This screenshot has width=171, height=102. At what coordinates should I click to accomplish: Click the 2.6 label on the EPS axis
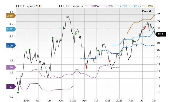click(x=11, y=12)
